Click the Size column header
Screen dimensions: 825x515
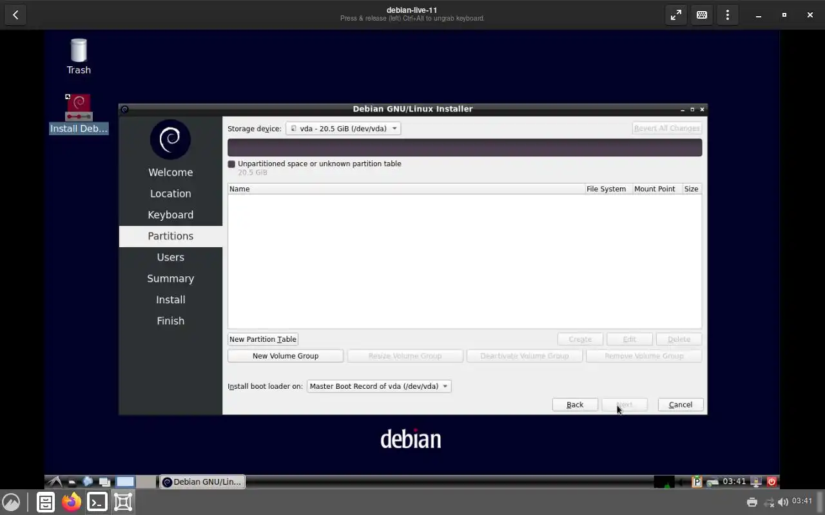(x=692, y=189)
